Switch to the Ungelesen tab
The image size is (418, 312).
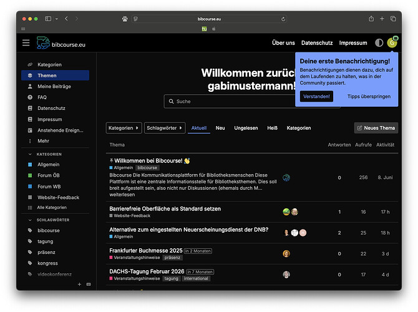point(246,128)
